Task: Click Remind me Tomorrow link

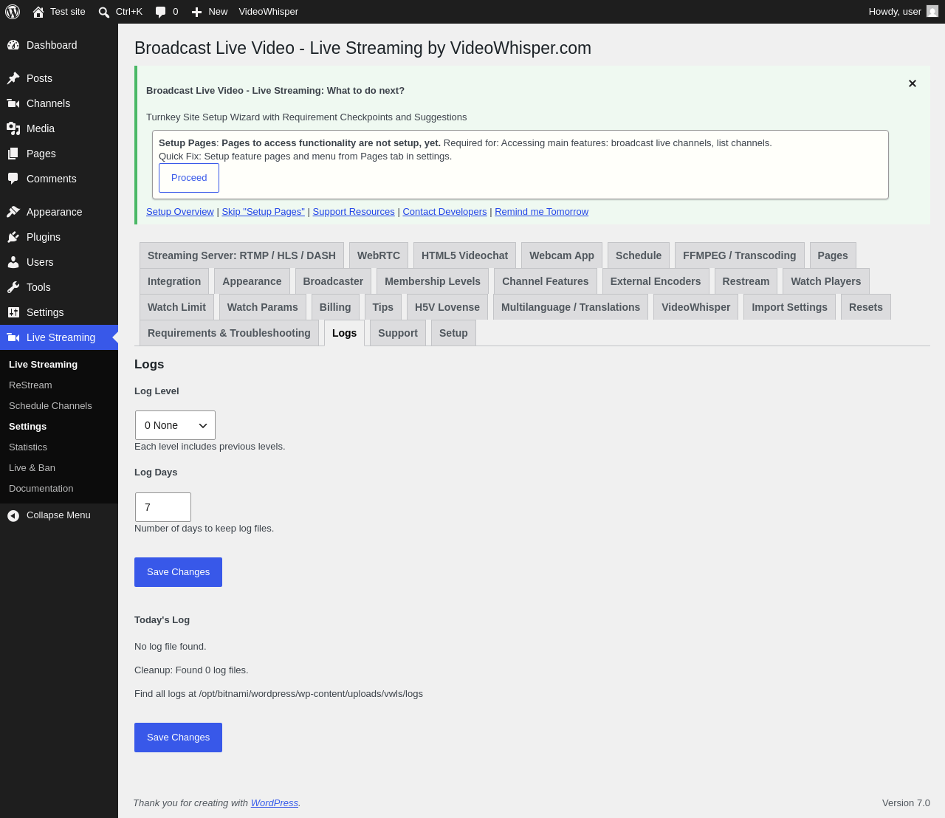Action: (542, 212)
